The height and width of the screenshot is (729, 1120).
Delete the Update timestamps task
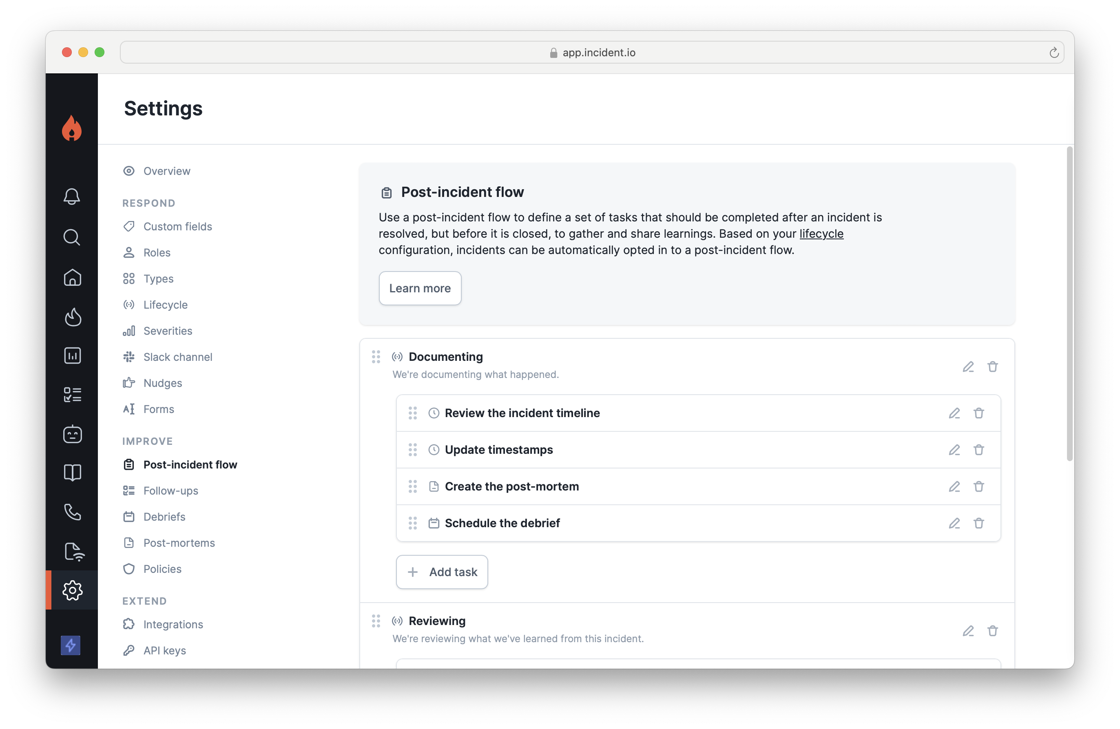(978, 450)
